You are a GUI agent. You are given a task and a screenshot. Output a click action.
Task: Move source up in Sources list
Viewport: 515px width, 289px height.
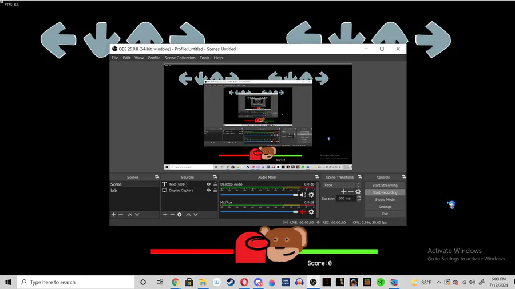point(188,215)
